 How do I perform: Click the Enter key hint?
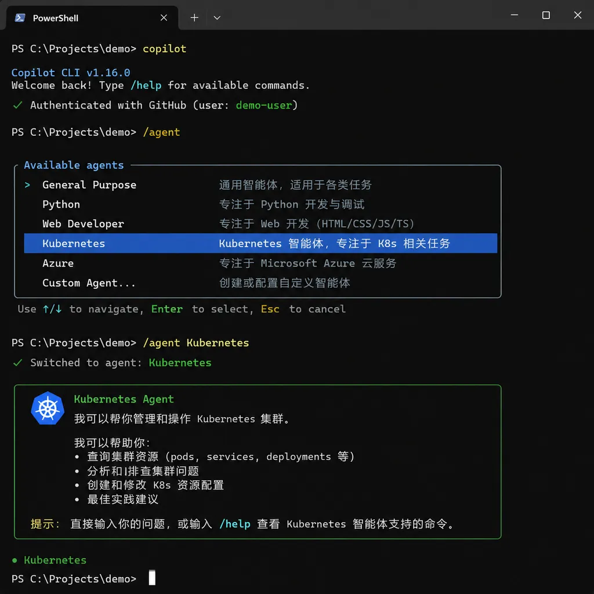(x=167, y=309)
